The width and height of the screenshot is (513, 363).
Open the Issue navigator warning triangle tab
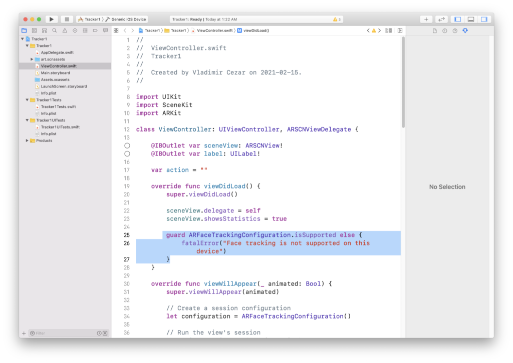point(65,30)
